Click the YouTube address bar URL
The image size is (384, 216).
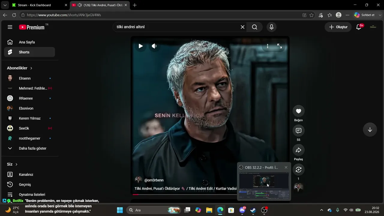pos(64,15)
